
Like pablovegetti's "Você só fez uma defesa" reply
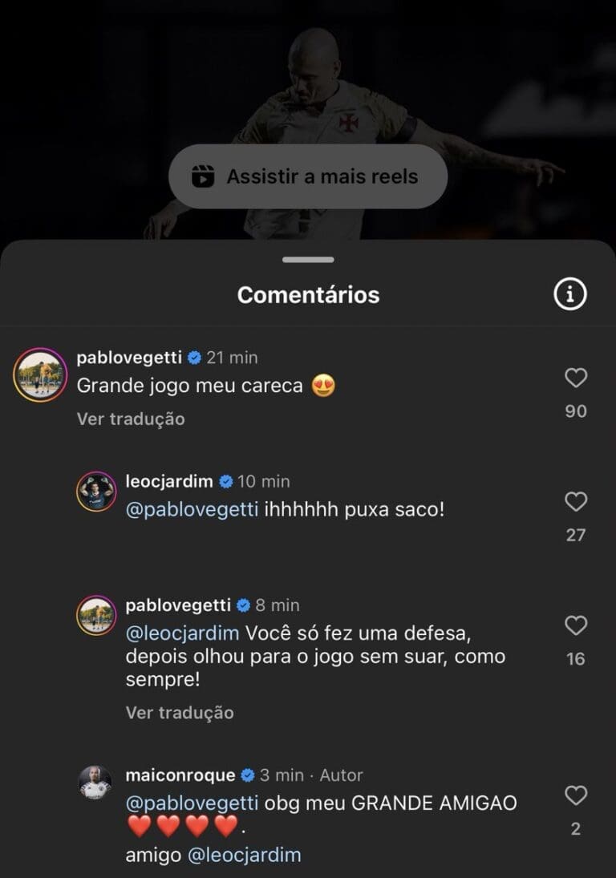(x=576, y=625)
